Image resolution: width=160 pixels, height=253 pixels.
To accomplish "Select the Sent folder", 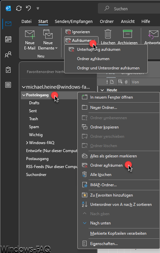I will click(x=33, y=111).
